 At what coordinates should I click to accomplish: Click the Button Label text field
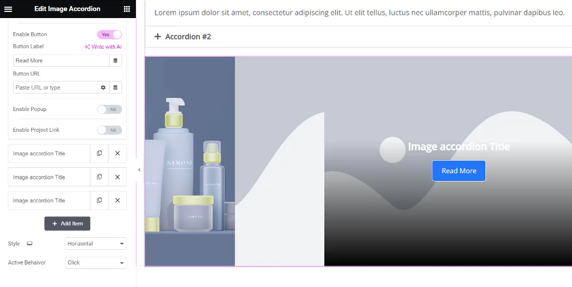tap(61, 61)
